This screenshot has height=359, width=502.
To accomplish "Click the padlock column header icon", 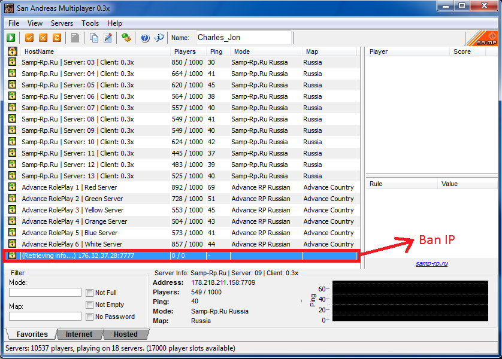I will 12,51.
